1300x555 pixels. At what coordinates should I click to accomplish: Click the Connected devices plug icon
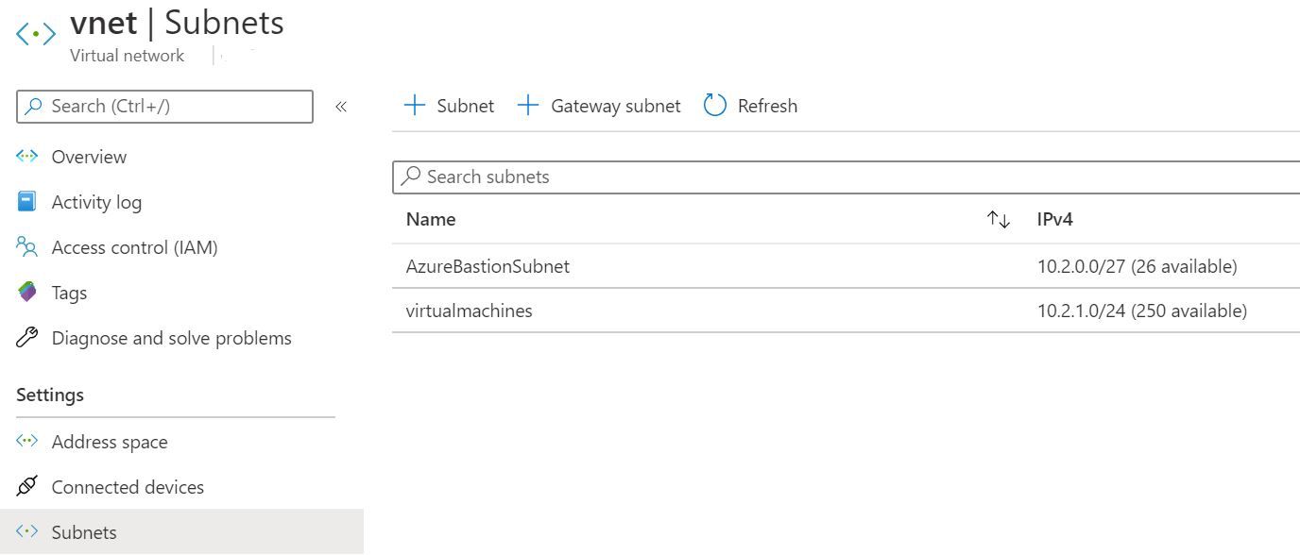point(26,486)
